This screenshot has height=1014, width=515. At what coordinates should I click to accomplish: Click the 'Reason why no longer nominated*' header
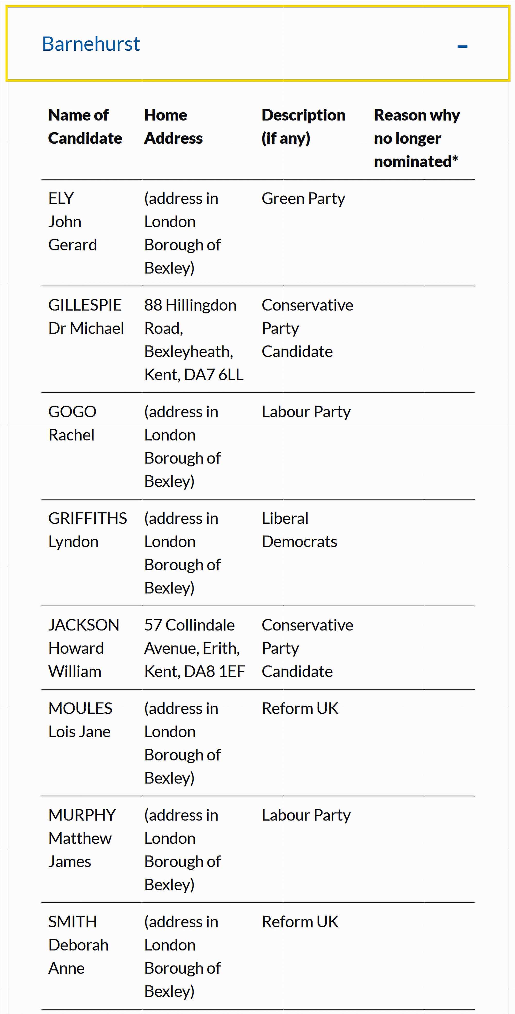417,137
